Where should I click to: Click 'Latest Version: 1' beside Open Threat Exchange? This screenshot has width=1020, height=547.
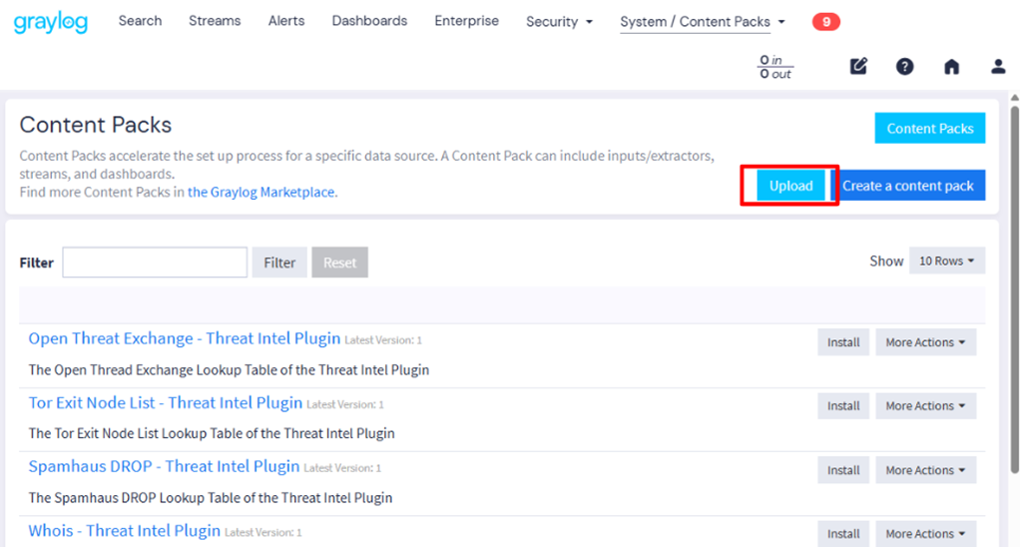tap(383, 340)
